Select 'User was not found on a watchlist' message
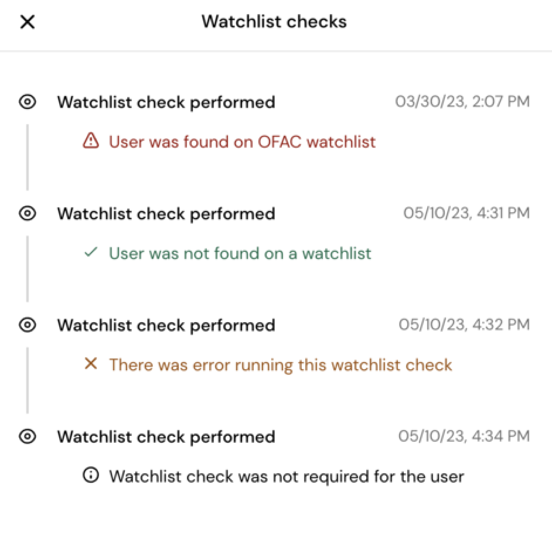Image resolution: width=552 pixels, height=546 pixels. point(240,253)
